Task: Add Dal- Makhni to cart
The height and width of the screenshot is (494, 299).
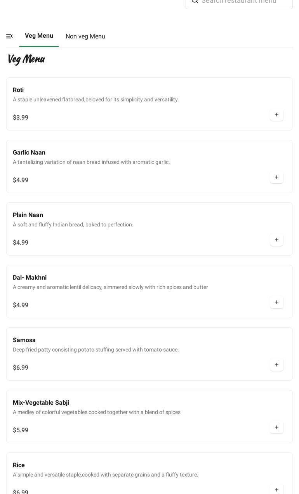Action: pyautogui.click(x=276, y=303)
